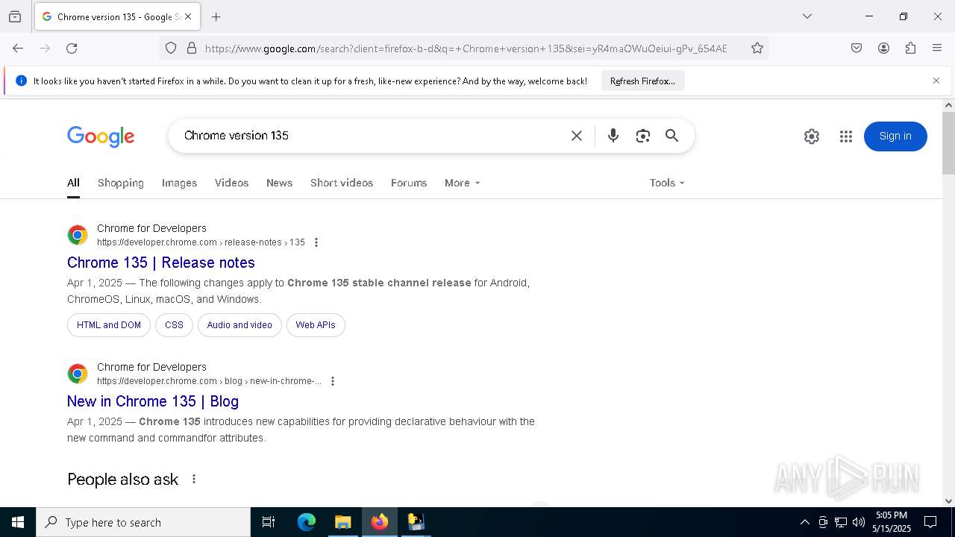The width and height of the screenshot is (955, 537).
Task: Dismiss the Firefox notification bar
Action: [936, 81]
